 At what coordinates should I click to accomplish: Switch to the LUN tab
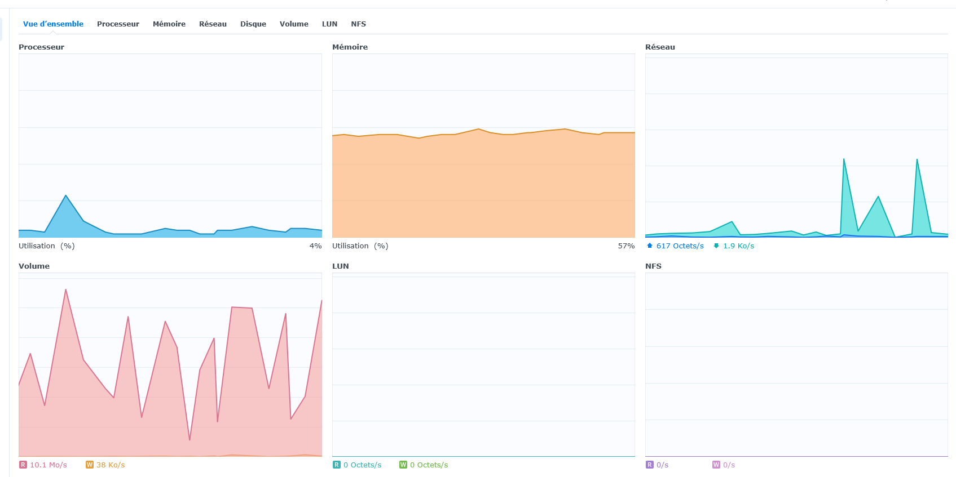329,24
